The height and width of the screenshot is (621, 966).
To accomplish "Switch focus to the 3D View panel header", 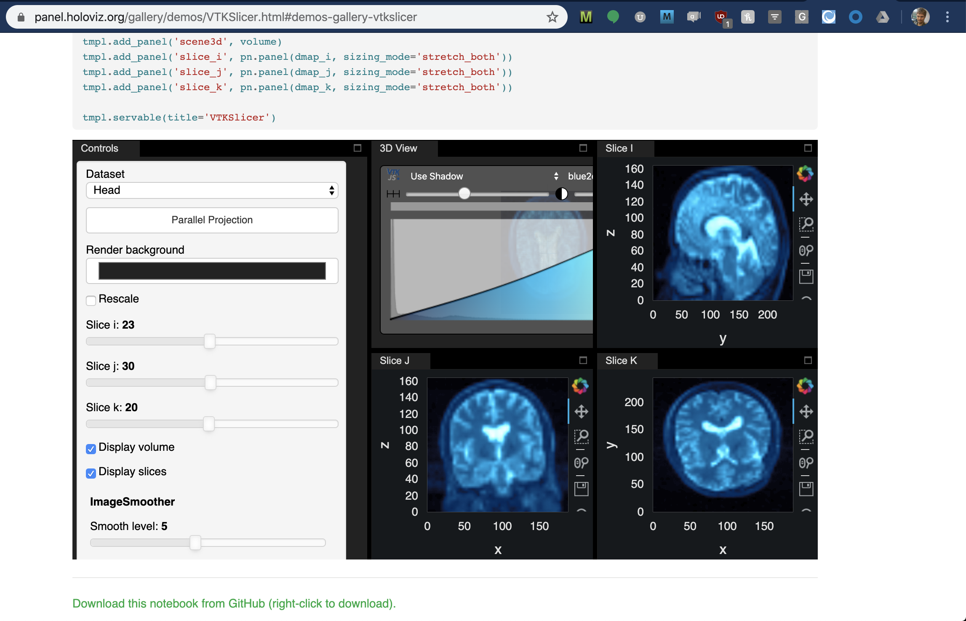I will [398, 148].
